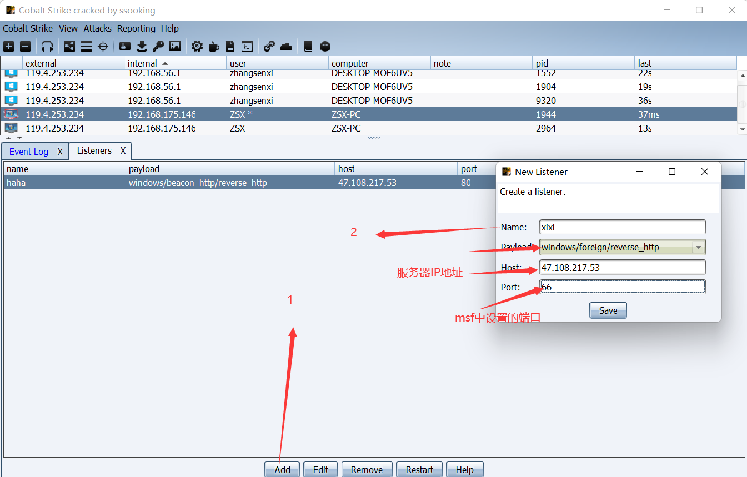Click the Restart listener button
This screenshot has width=747, height=477.
pyautogui.click(x=419, y=469)
